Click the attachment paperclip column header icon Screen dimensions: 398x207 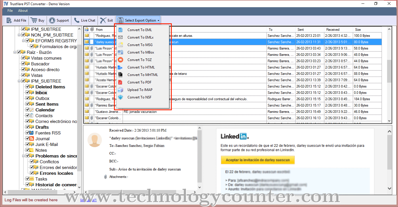(92, 29)
